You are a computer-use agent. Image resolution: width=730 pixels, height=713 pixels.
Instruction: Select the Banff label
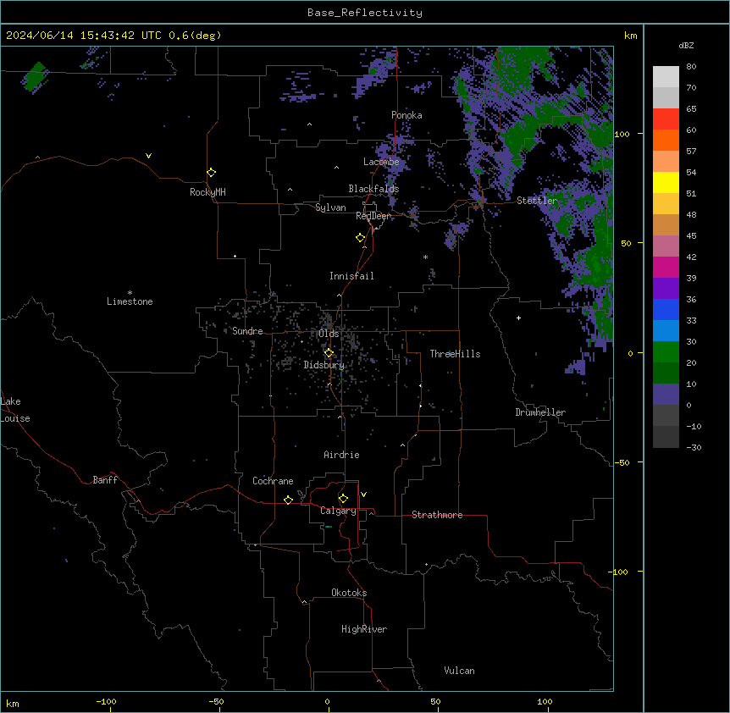(105, 480)
